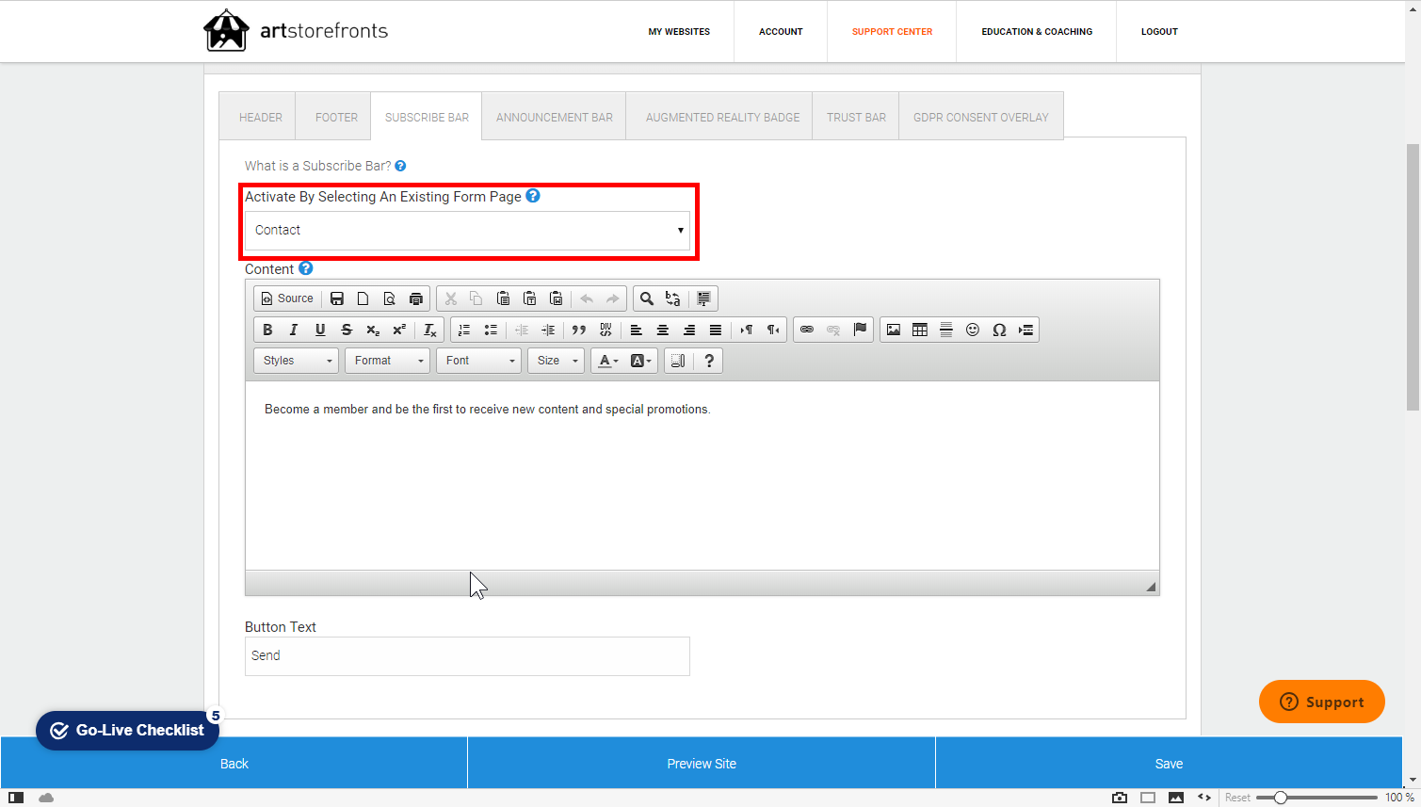This screenshot has width=1421, height=807.
Task: Click the Insert Link icon
Action: (807, 330)
